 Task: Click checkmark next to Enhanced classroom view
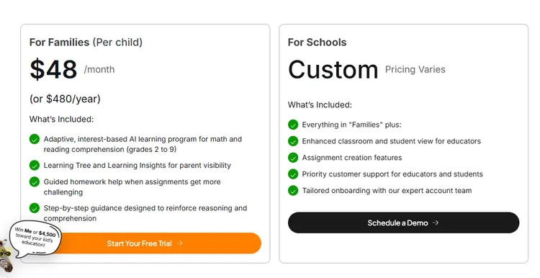[x=293, y=141]
